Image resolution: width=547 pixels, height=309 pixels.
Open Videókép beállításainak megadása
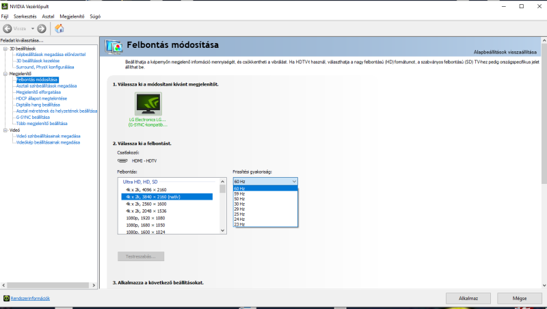pyautogui.click(x=48, y=142)
